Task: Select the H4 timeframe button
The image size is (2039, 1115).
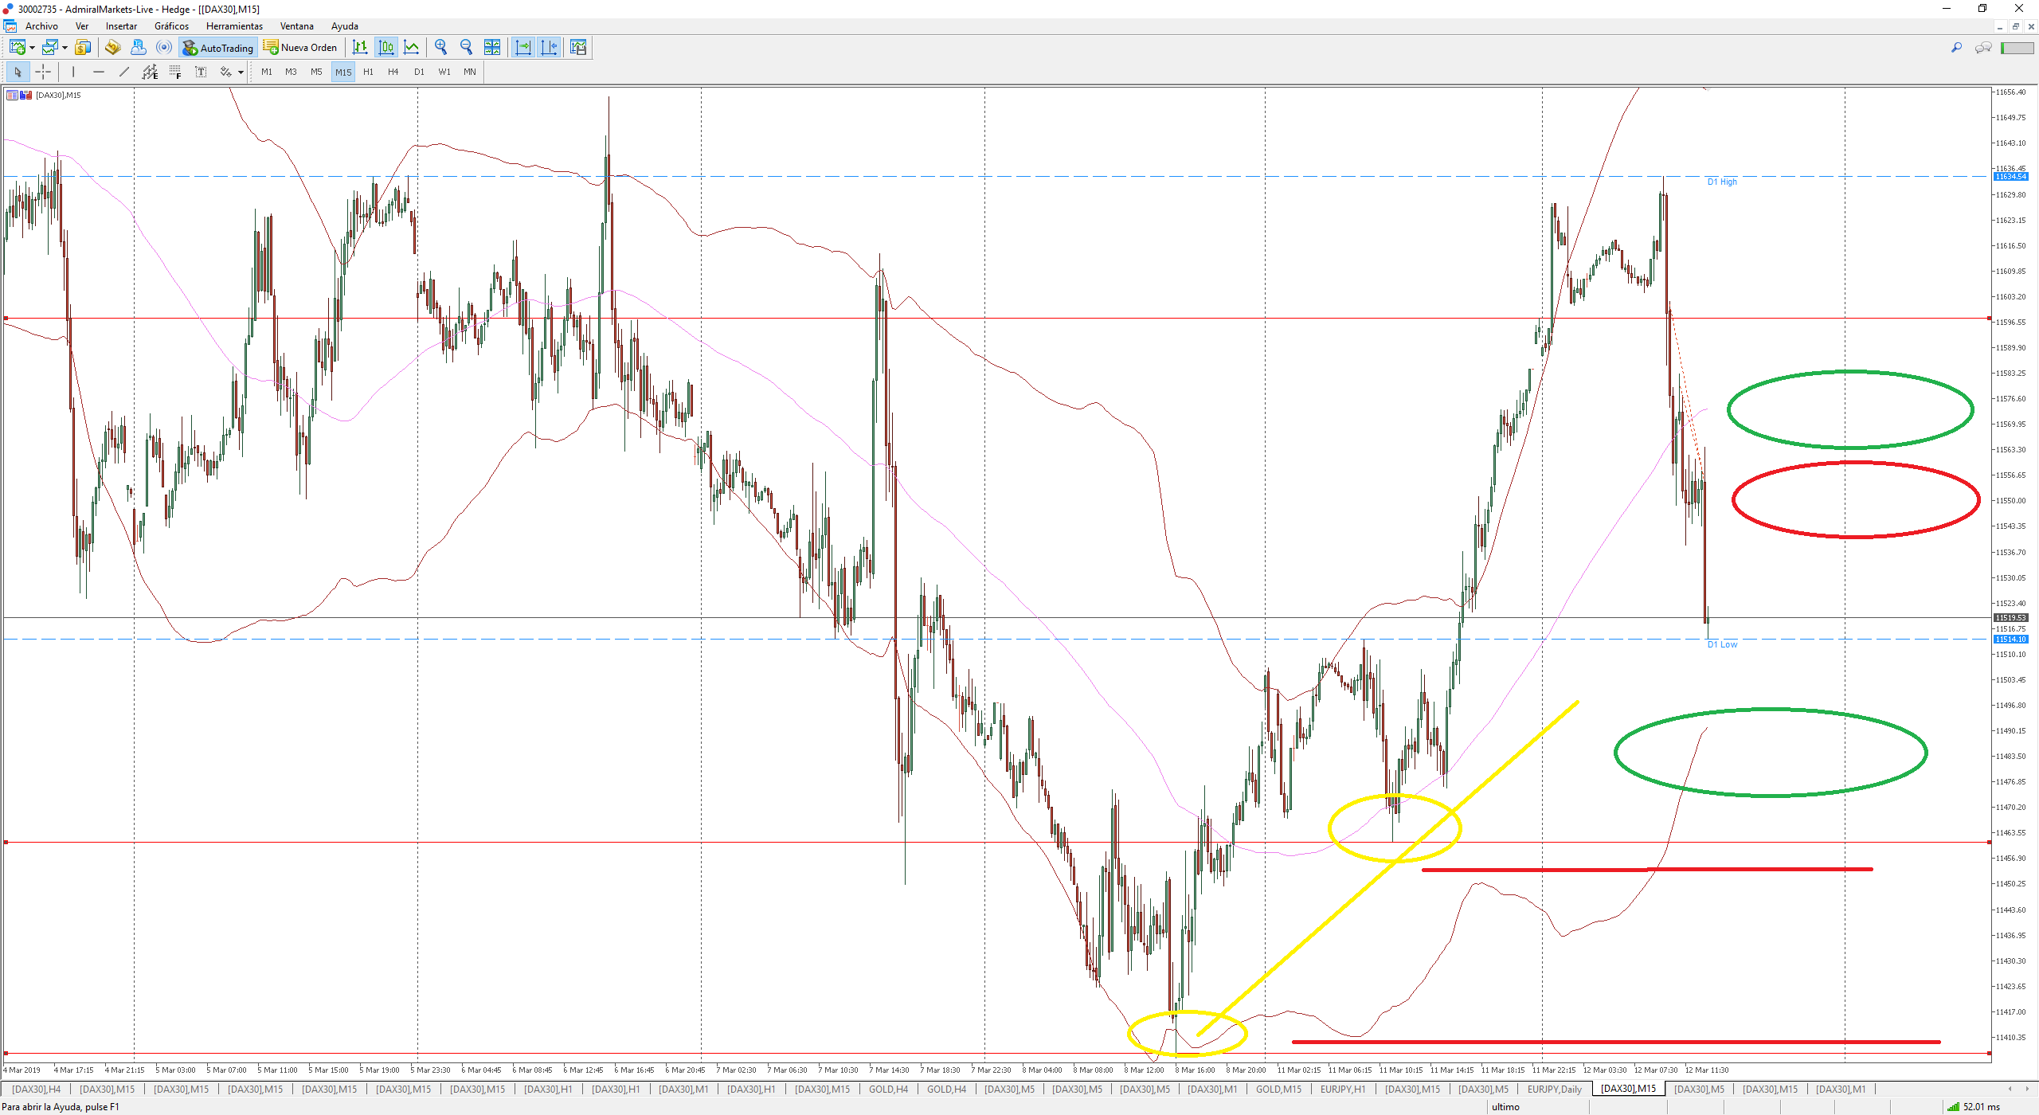Action: coord(393,72)
